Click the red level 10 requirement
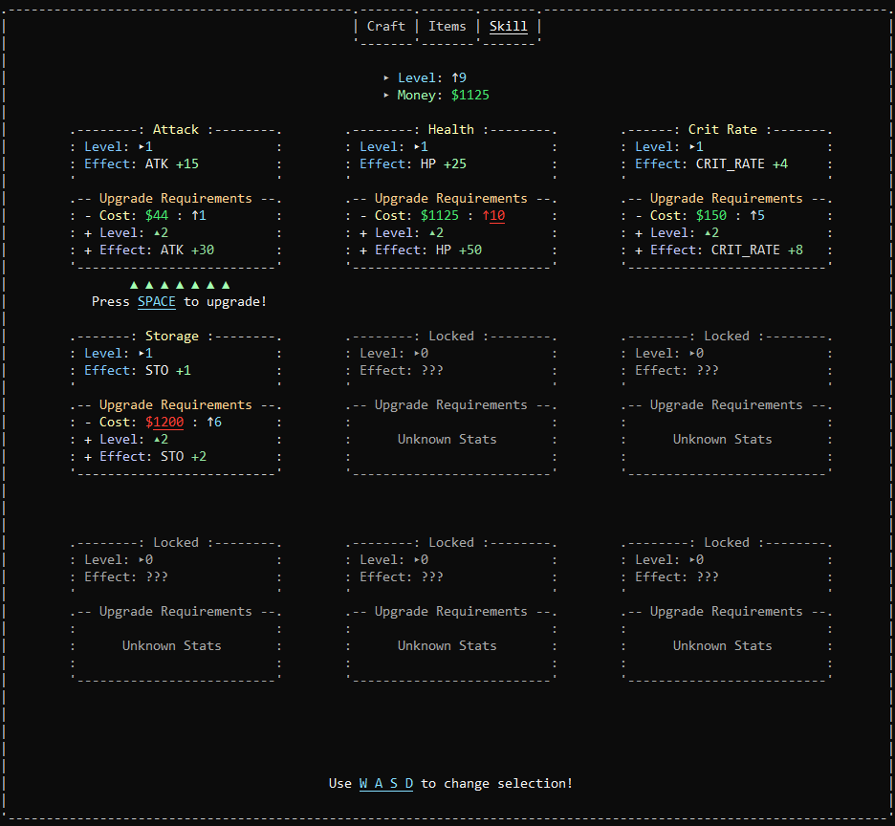Viewport: 895px width, 826px height. click(x=493, y=216)
